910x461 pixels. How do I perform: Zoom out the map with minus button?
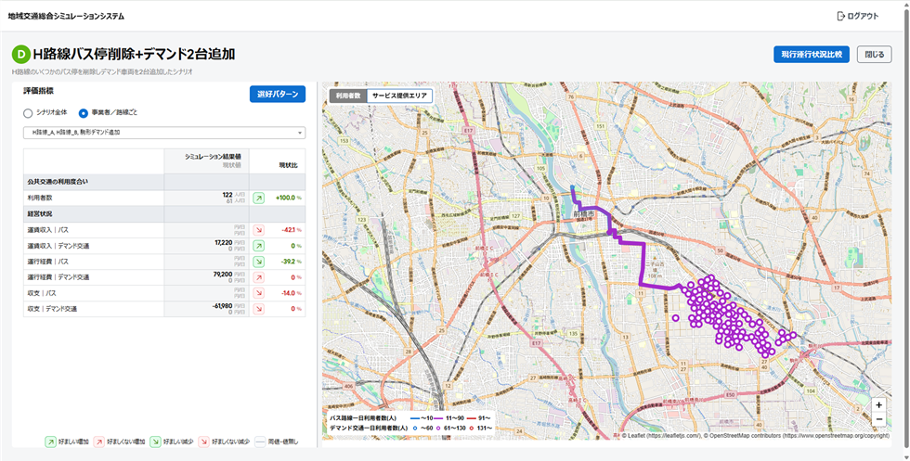coord(879,419)
